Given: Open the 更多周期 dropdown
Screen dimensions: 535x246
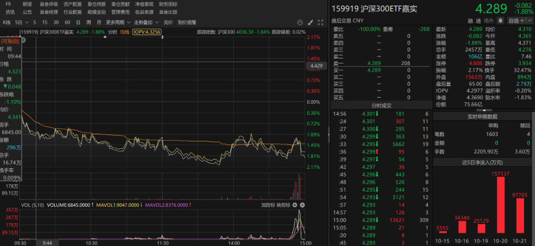Looking at the screenshot, I should point(129,22).
